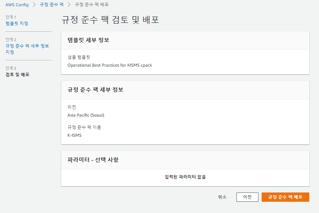Go to 규정 준수 팩 breadcrumb link
This screenshot has width=319, height=213.
pyautogui.click(x=52, y=5)
